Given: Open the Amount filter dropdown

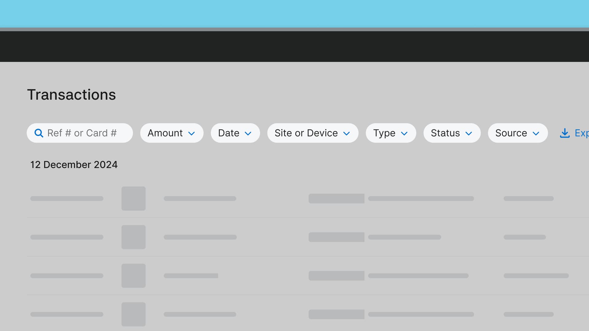Looking at the screenshot, I should 171,133.
